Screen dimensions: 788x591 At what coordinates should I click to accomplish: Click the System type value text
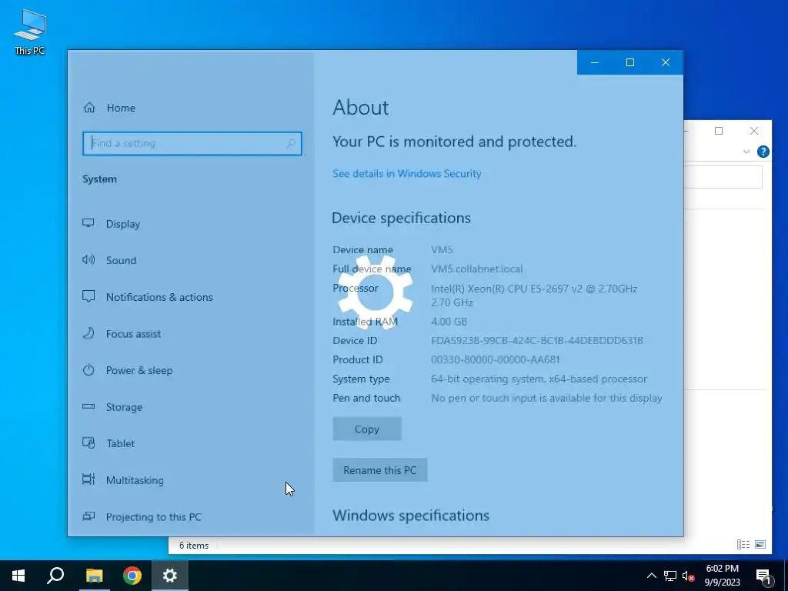[x=539, y=379]
